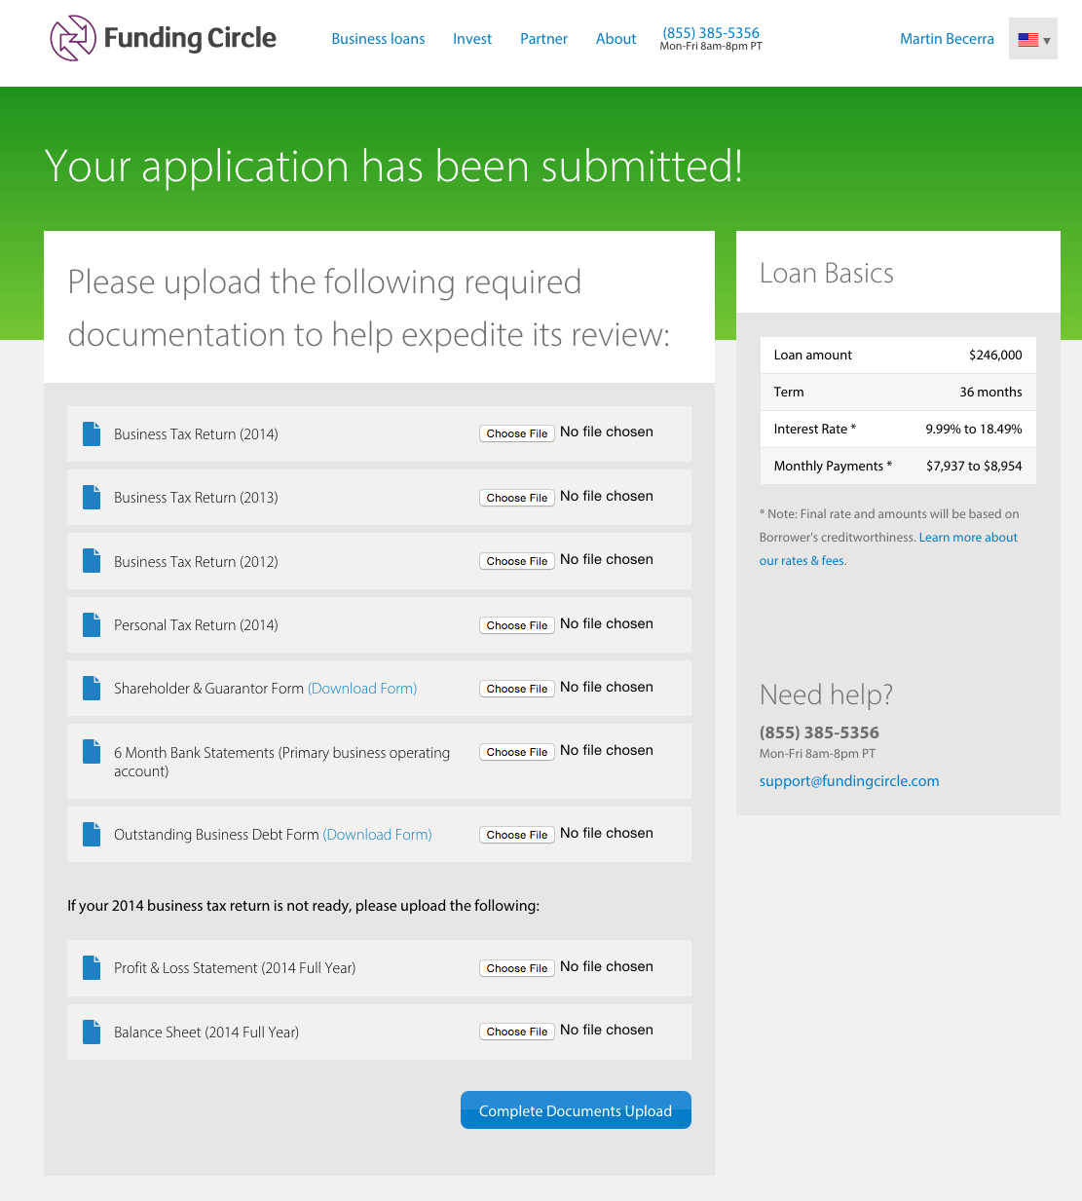Open Martin Becerra account link

[x=947, y=39]
